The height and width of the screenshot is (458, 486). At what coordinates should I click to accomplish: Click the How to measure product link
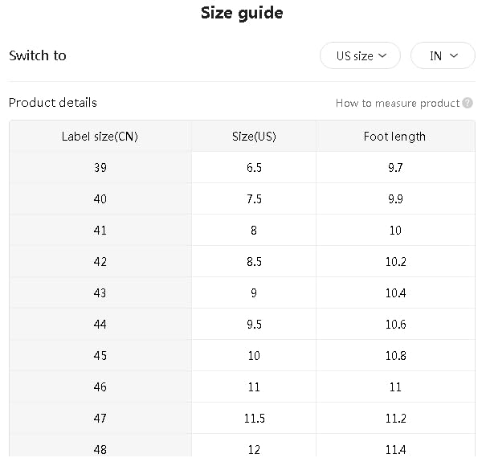coord(397,103)
